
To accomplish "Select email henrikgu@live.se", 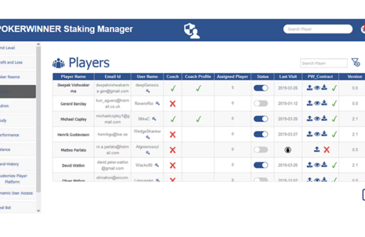I will pyautogui.click(x=112, y=135).
